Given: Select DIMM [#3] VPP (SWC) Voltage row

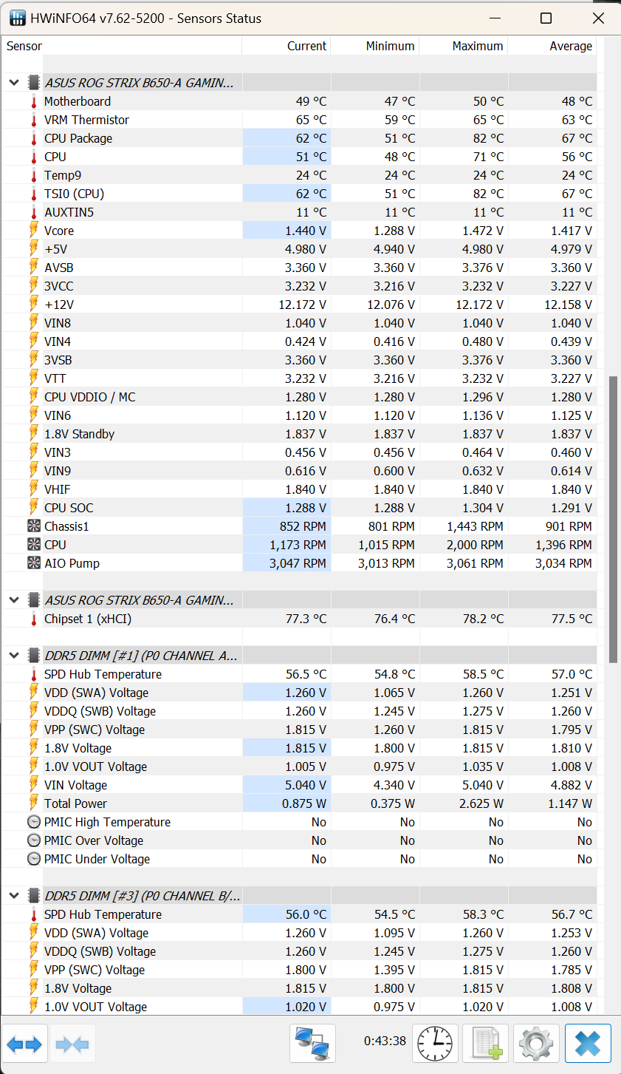Looking at the screenshot, I should pos(299,970).
